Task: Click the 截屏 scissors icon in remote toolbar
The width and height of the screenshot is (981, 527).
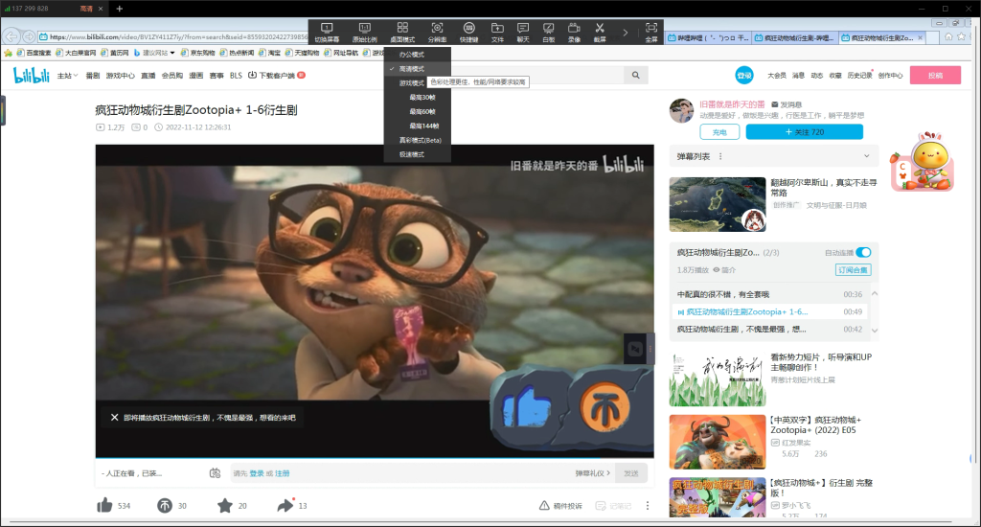Action: pos(600,31)
